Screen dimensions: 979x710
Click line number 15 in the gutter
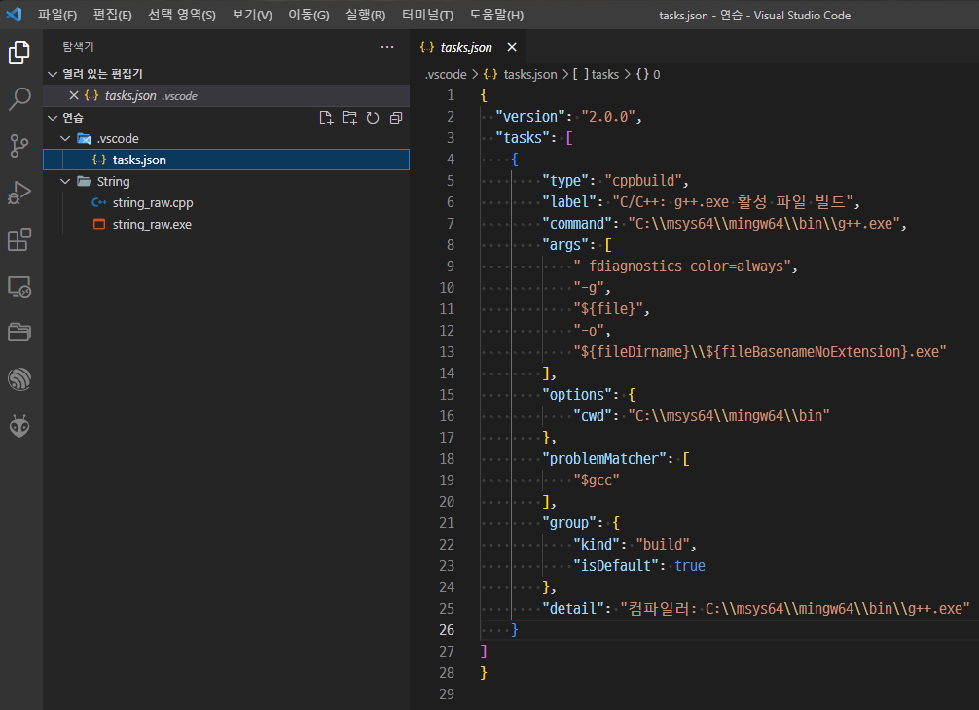(447, 394)
